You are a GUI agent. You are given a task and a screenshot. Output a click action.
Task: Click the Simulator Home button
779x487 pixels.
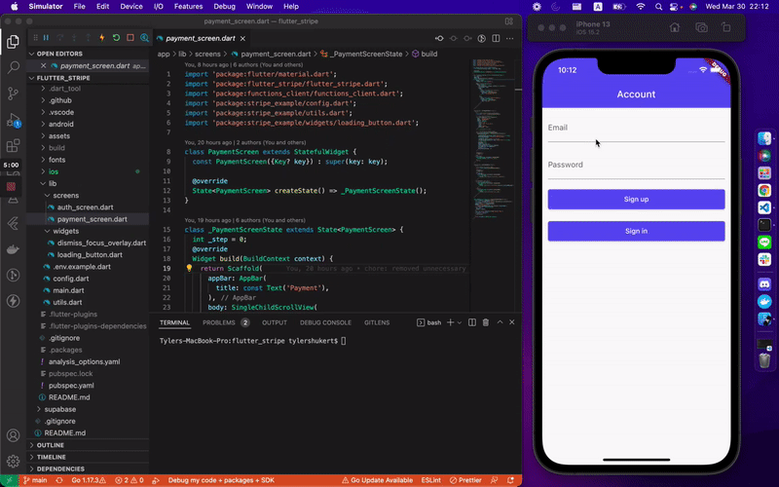(x=675, y=28)
